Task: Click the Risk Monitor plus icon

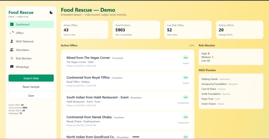Action: pos(12,58)
